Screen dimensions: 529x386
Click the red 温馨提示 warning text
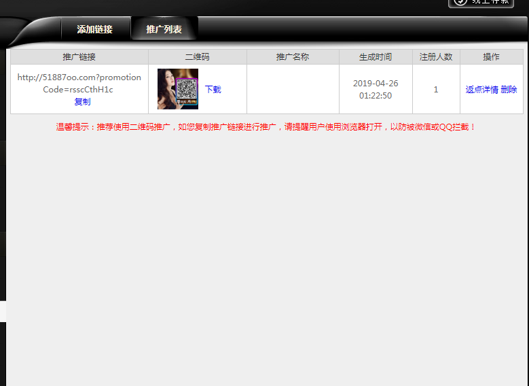point(266,127)
